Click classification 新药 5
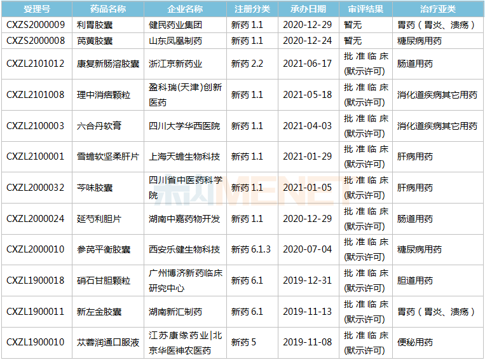Screen dimensions: 485x360 (x=243, y=342)
